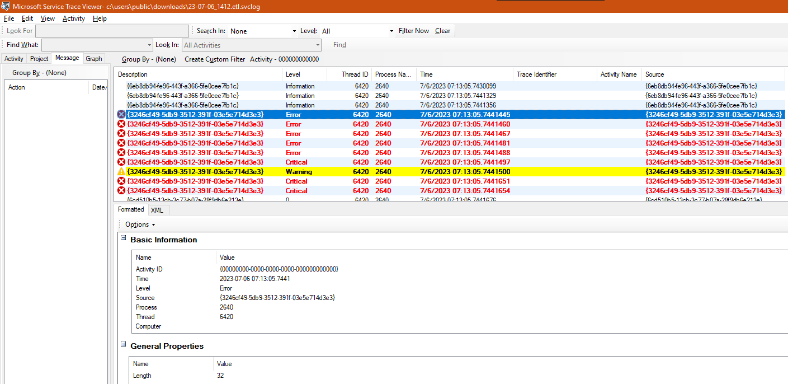The height and width of the screenshot is (384, 788).
Task: Click the Process value 2640 in Basic Information
Action: coord(227,307)
